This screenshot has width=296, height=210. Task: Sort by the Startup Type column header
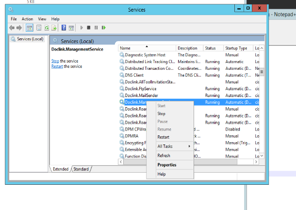(237, 48)
